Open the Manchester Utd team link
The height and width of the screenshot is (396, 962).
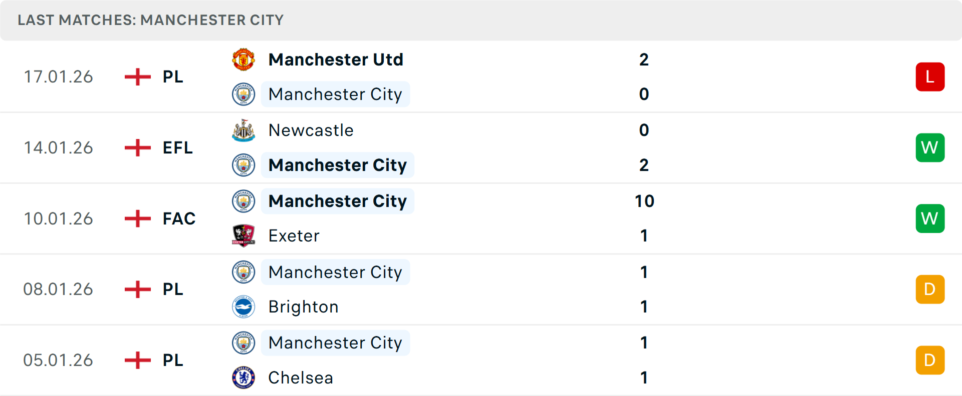point(336,59)
